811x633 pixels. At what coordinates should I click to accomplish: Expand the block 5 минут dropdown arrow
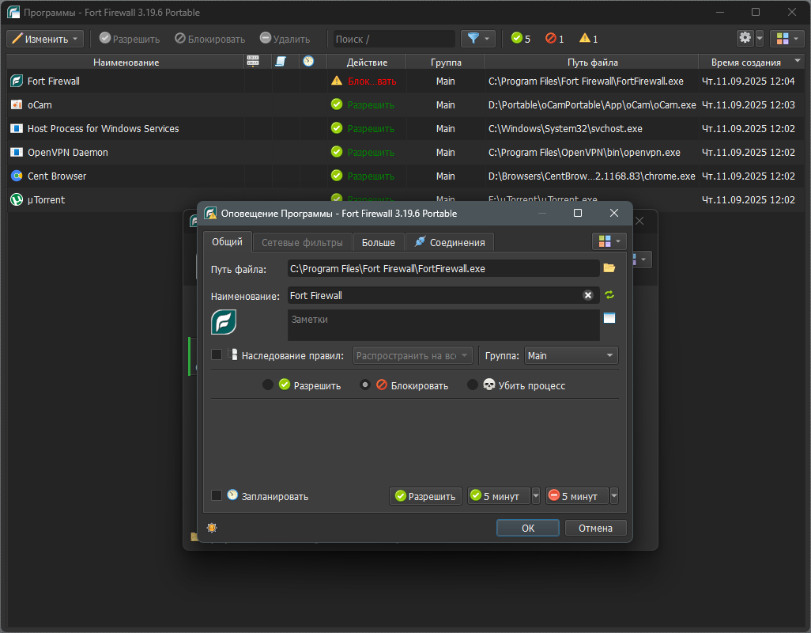(614, 496)
